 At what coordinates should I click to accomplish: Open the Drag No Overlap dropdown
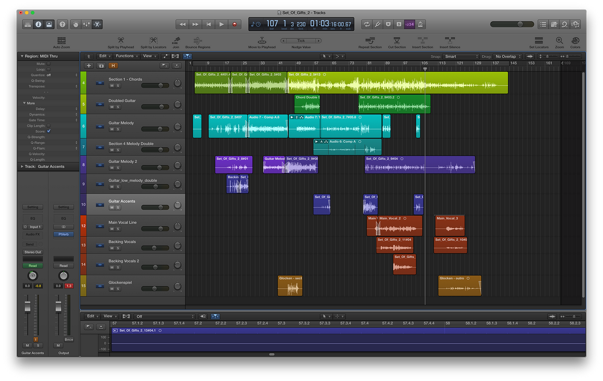coord(508,56)
